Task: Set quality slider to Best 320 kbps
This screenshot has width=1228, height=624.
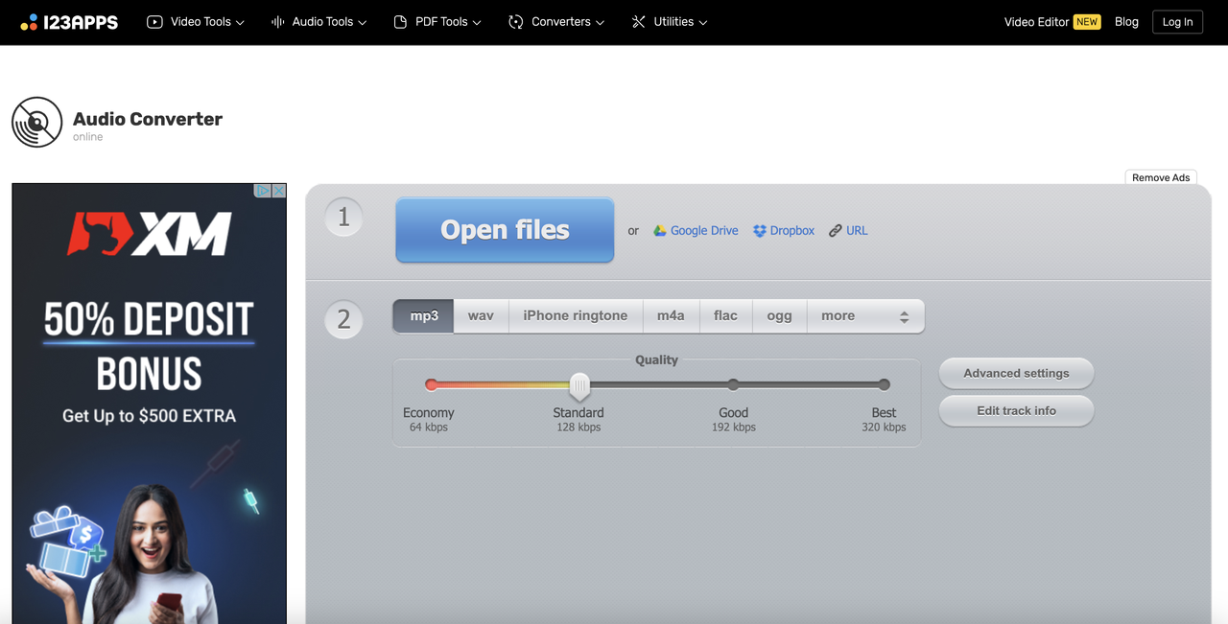Action: coord(884,385)
